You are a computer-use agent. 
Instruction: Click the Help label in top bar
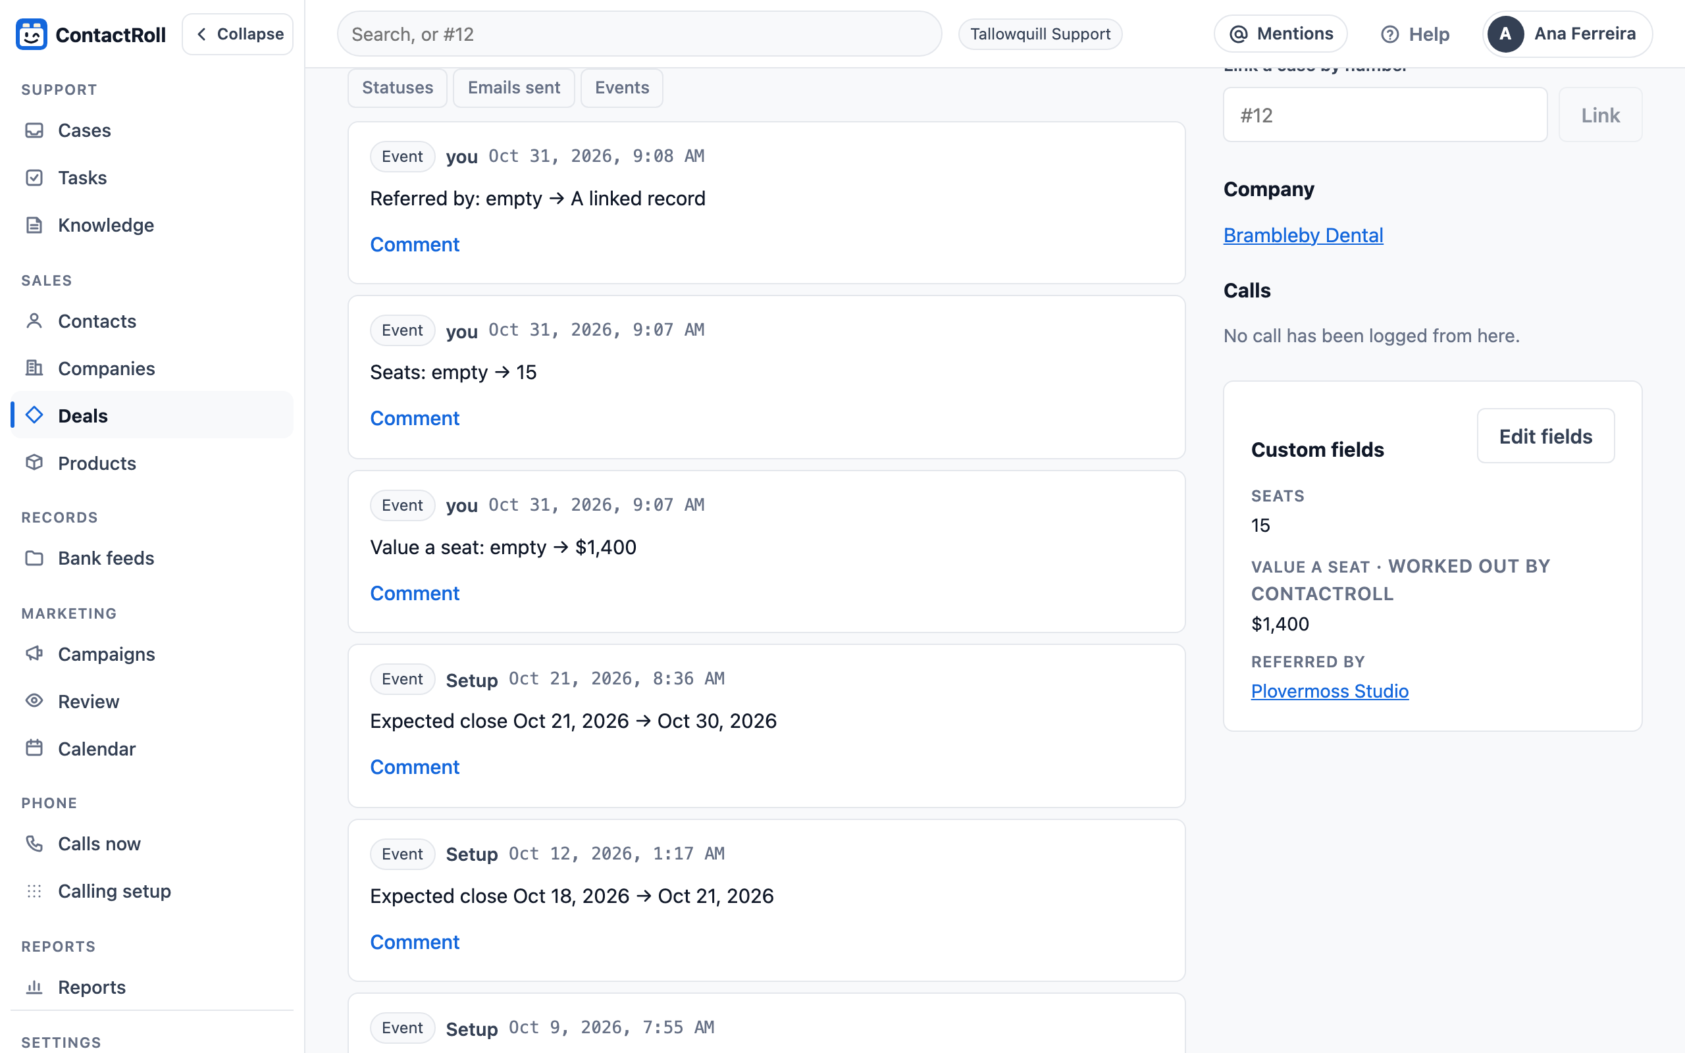(x=1429, y=34)
